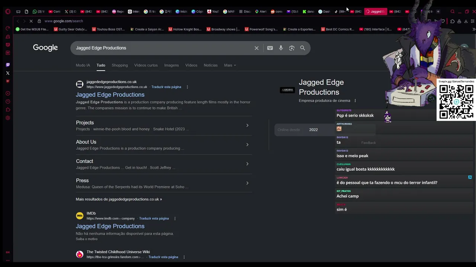Select the Vídeos search tab

(191, 65)
